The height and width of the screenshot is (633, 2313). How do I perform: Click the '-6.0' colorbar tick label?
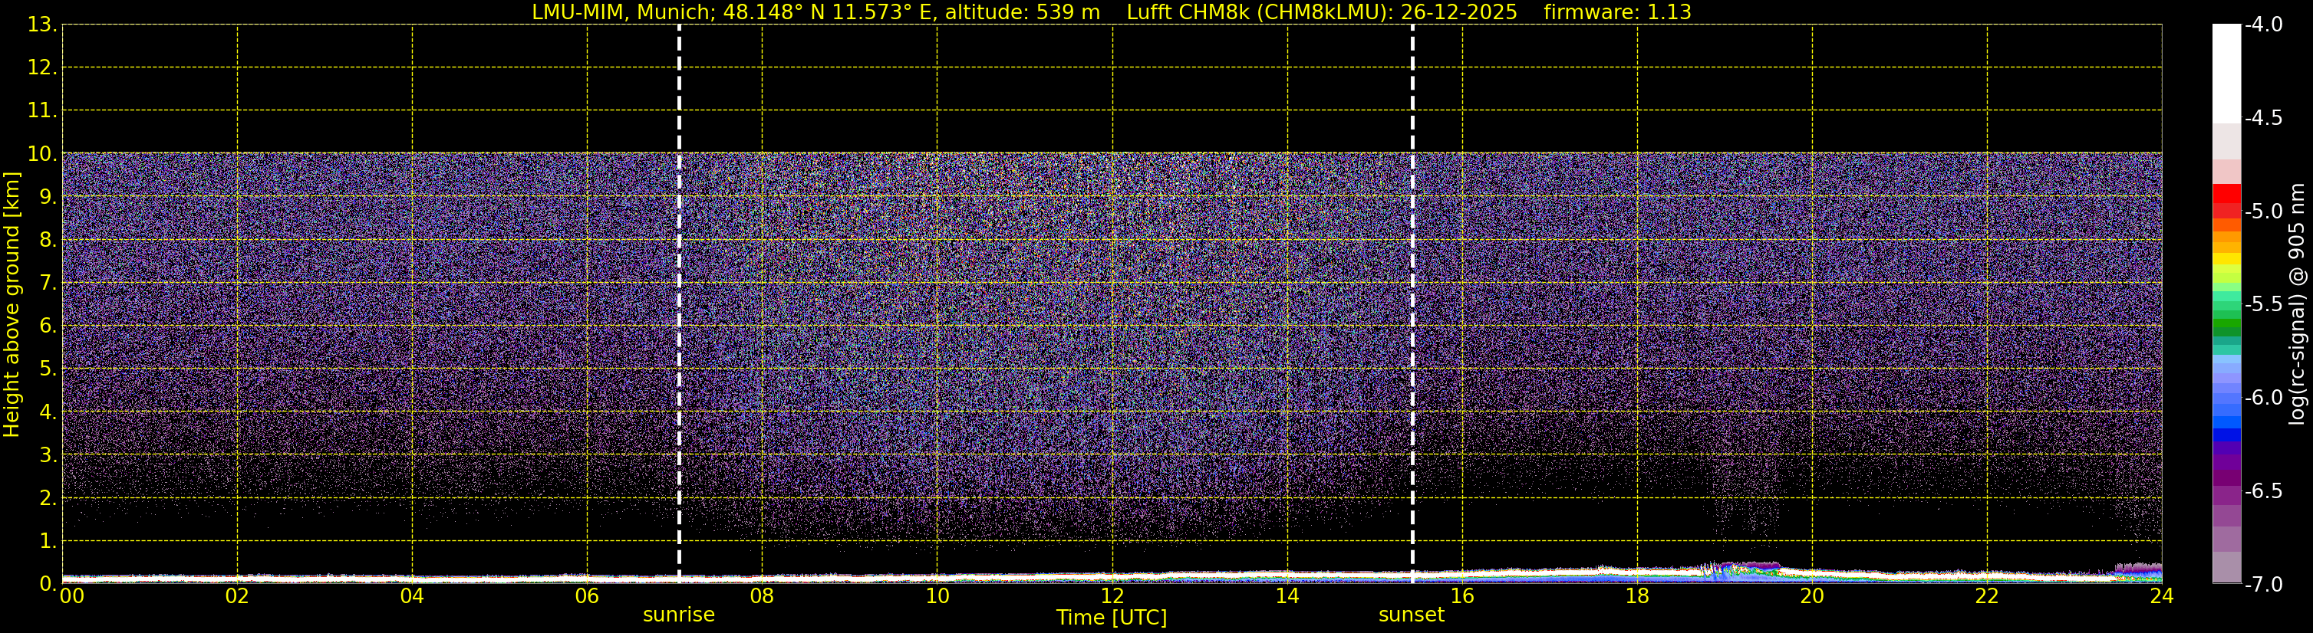point(2262,398)
